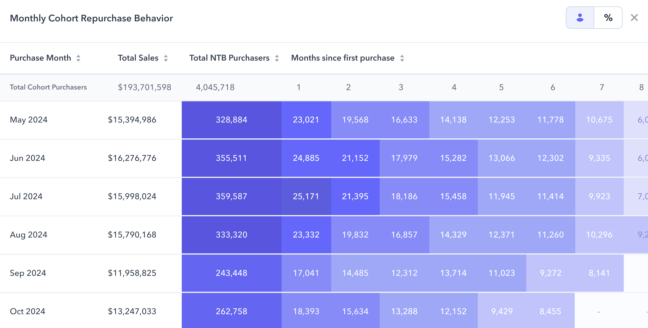648x328 pixels.
Task: Click the 24,885 month-1 cell for Jun 2024
Action: (306, 158)
